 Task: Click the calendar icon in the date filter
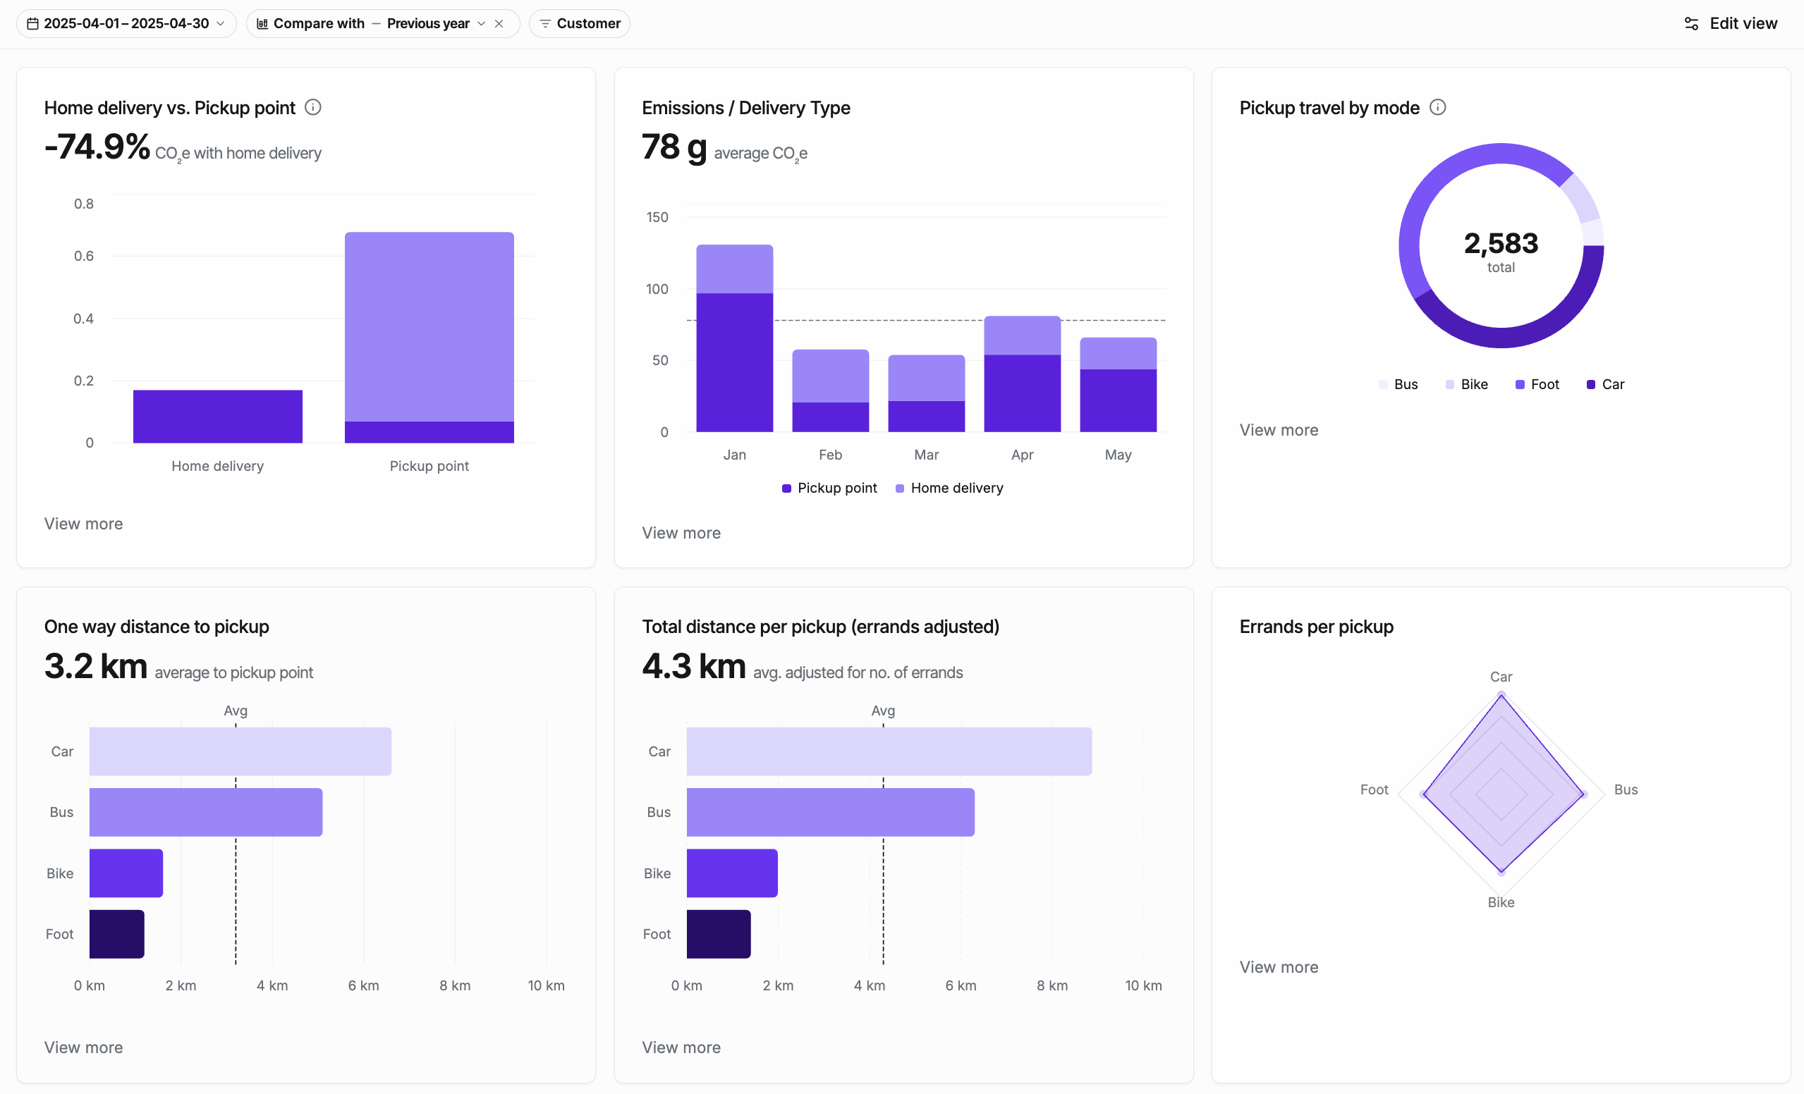32,23
